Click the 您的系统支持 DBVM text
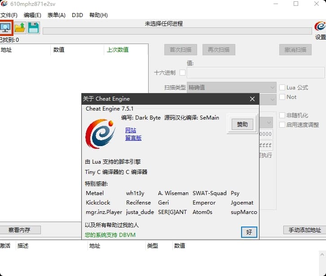The image size is (326, 276). [110, 235]
